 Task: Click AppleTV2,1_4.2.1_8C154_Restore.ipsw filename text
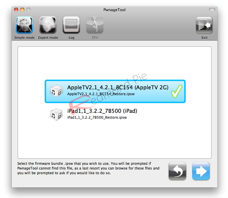tap(101, 94)
